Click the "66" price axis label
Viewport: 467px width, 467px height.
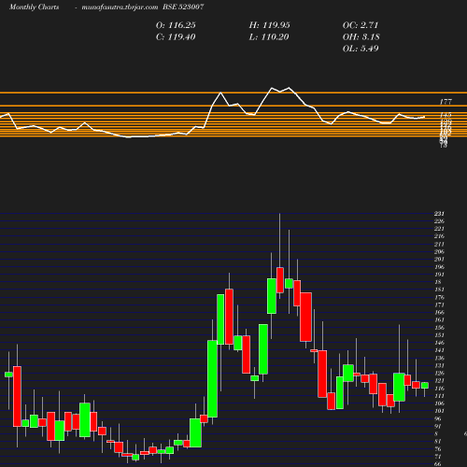437,464
